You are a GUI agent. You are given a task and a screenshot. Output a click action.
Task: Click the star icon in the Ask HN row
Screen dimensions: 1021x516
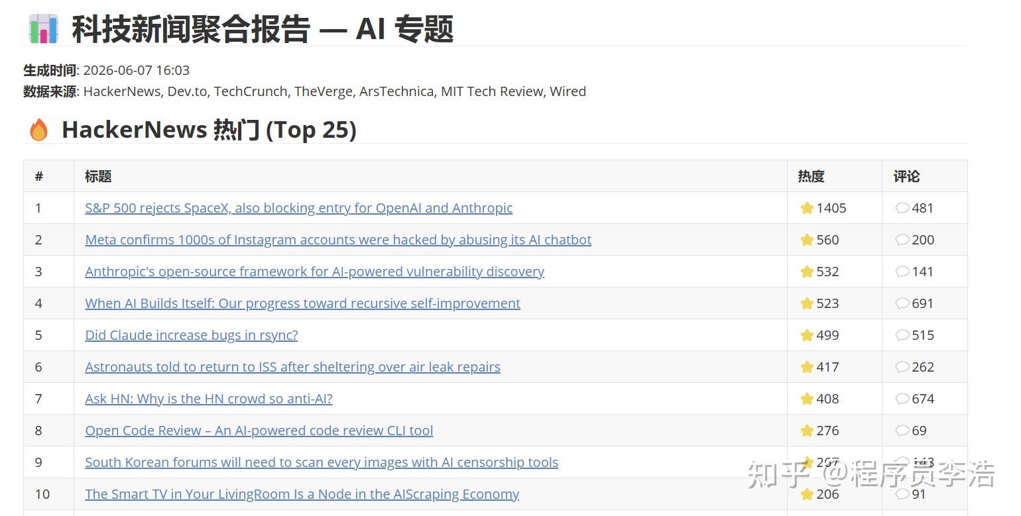pos(807,399)
